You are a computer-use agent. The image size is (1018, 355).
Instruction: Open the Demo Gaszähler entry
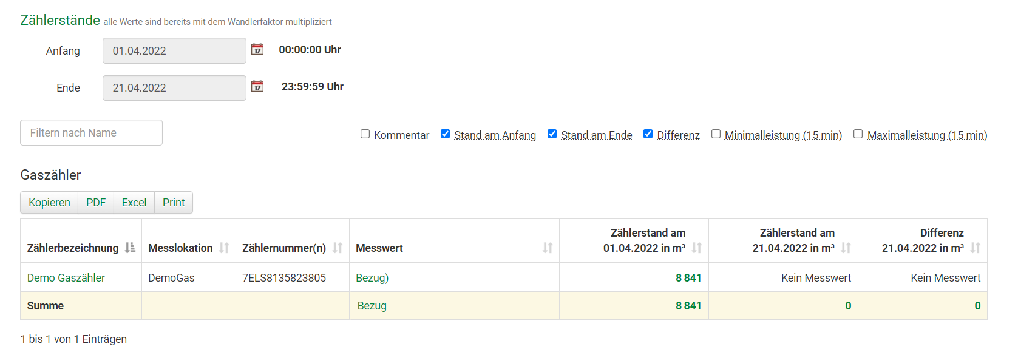tap(67, 277)
